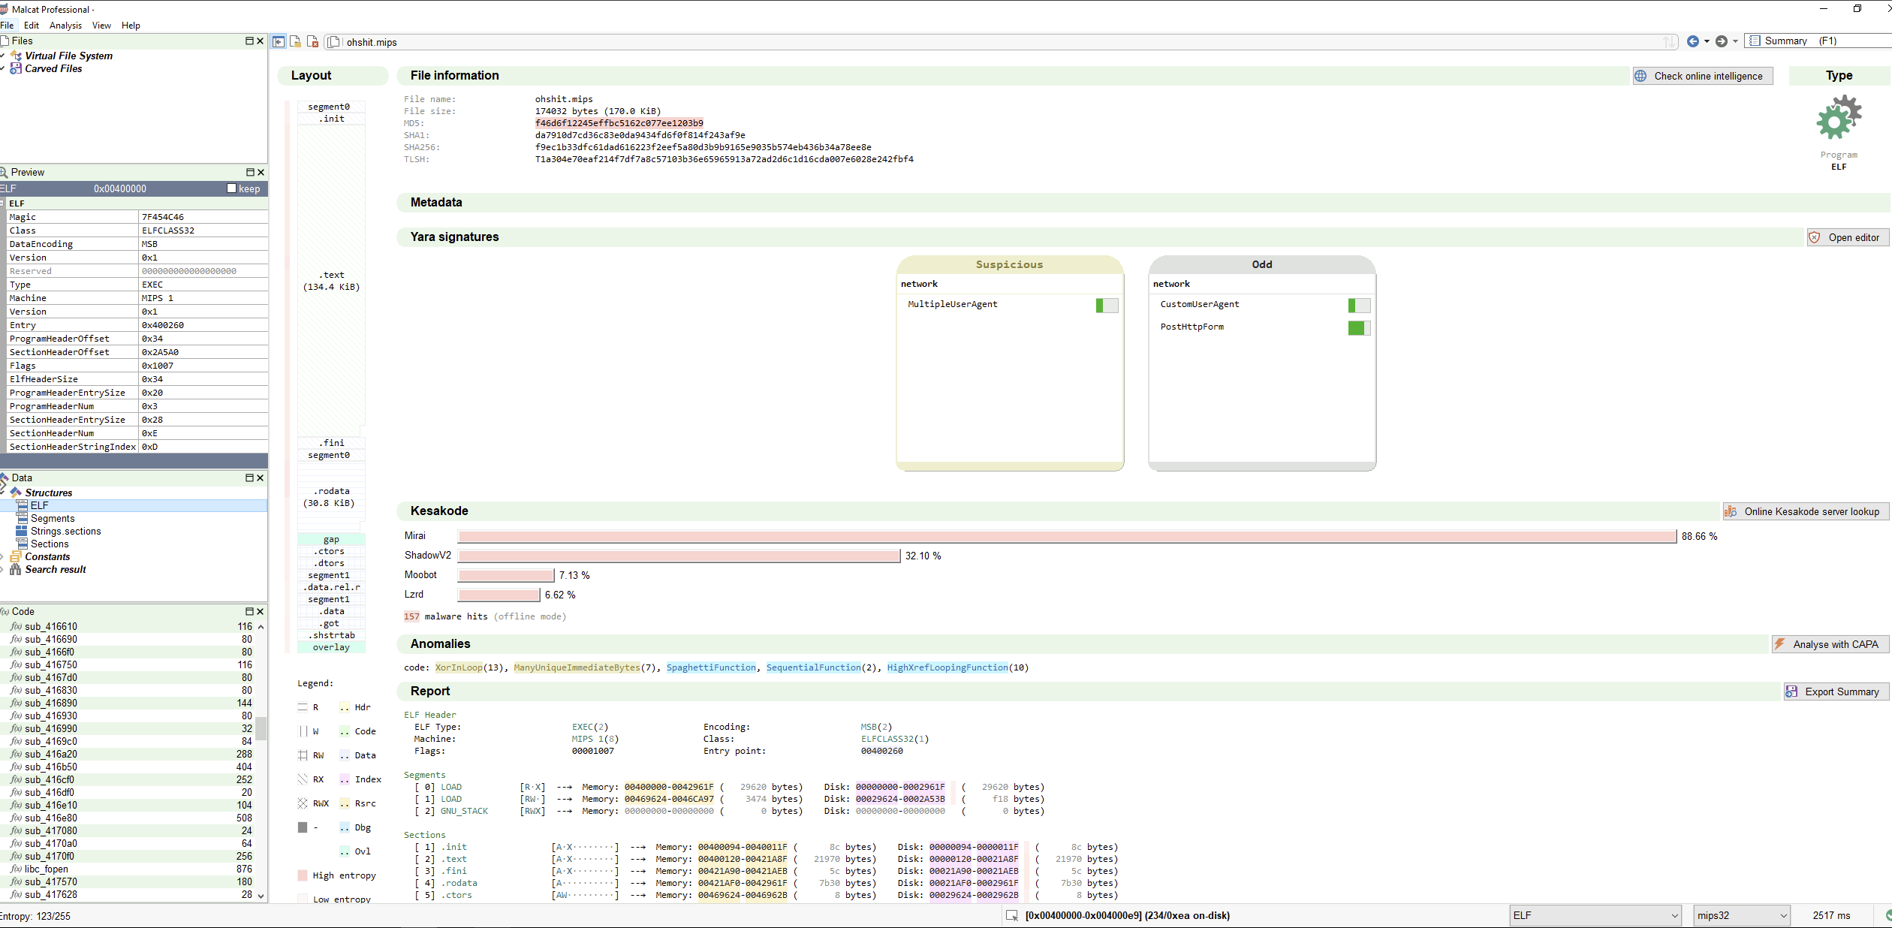
Task: Collapse the Carved Files tree node
Action: click(x=3, y=68)
